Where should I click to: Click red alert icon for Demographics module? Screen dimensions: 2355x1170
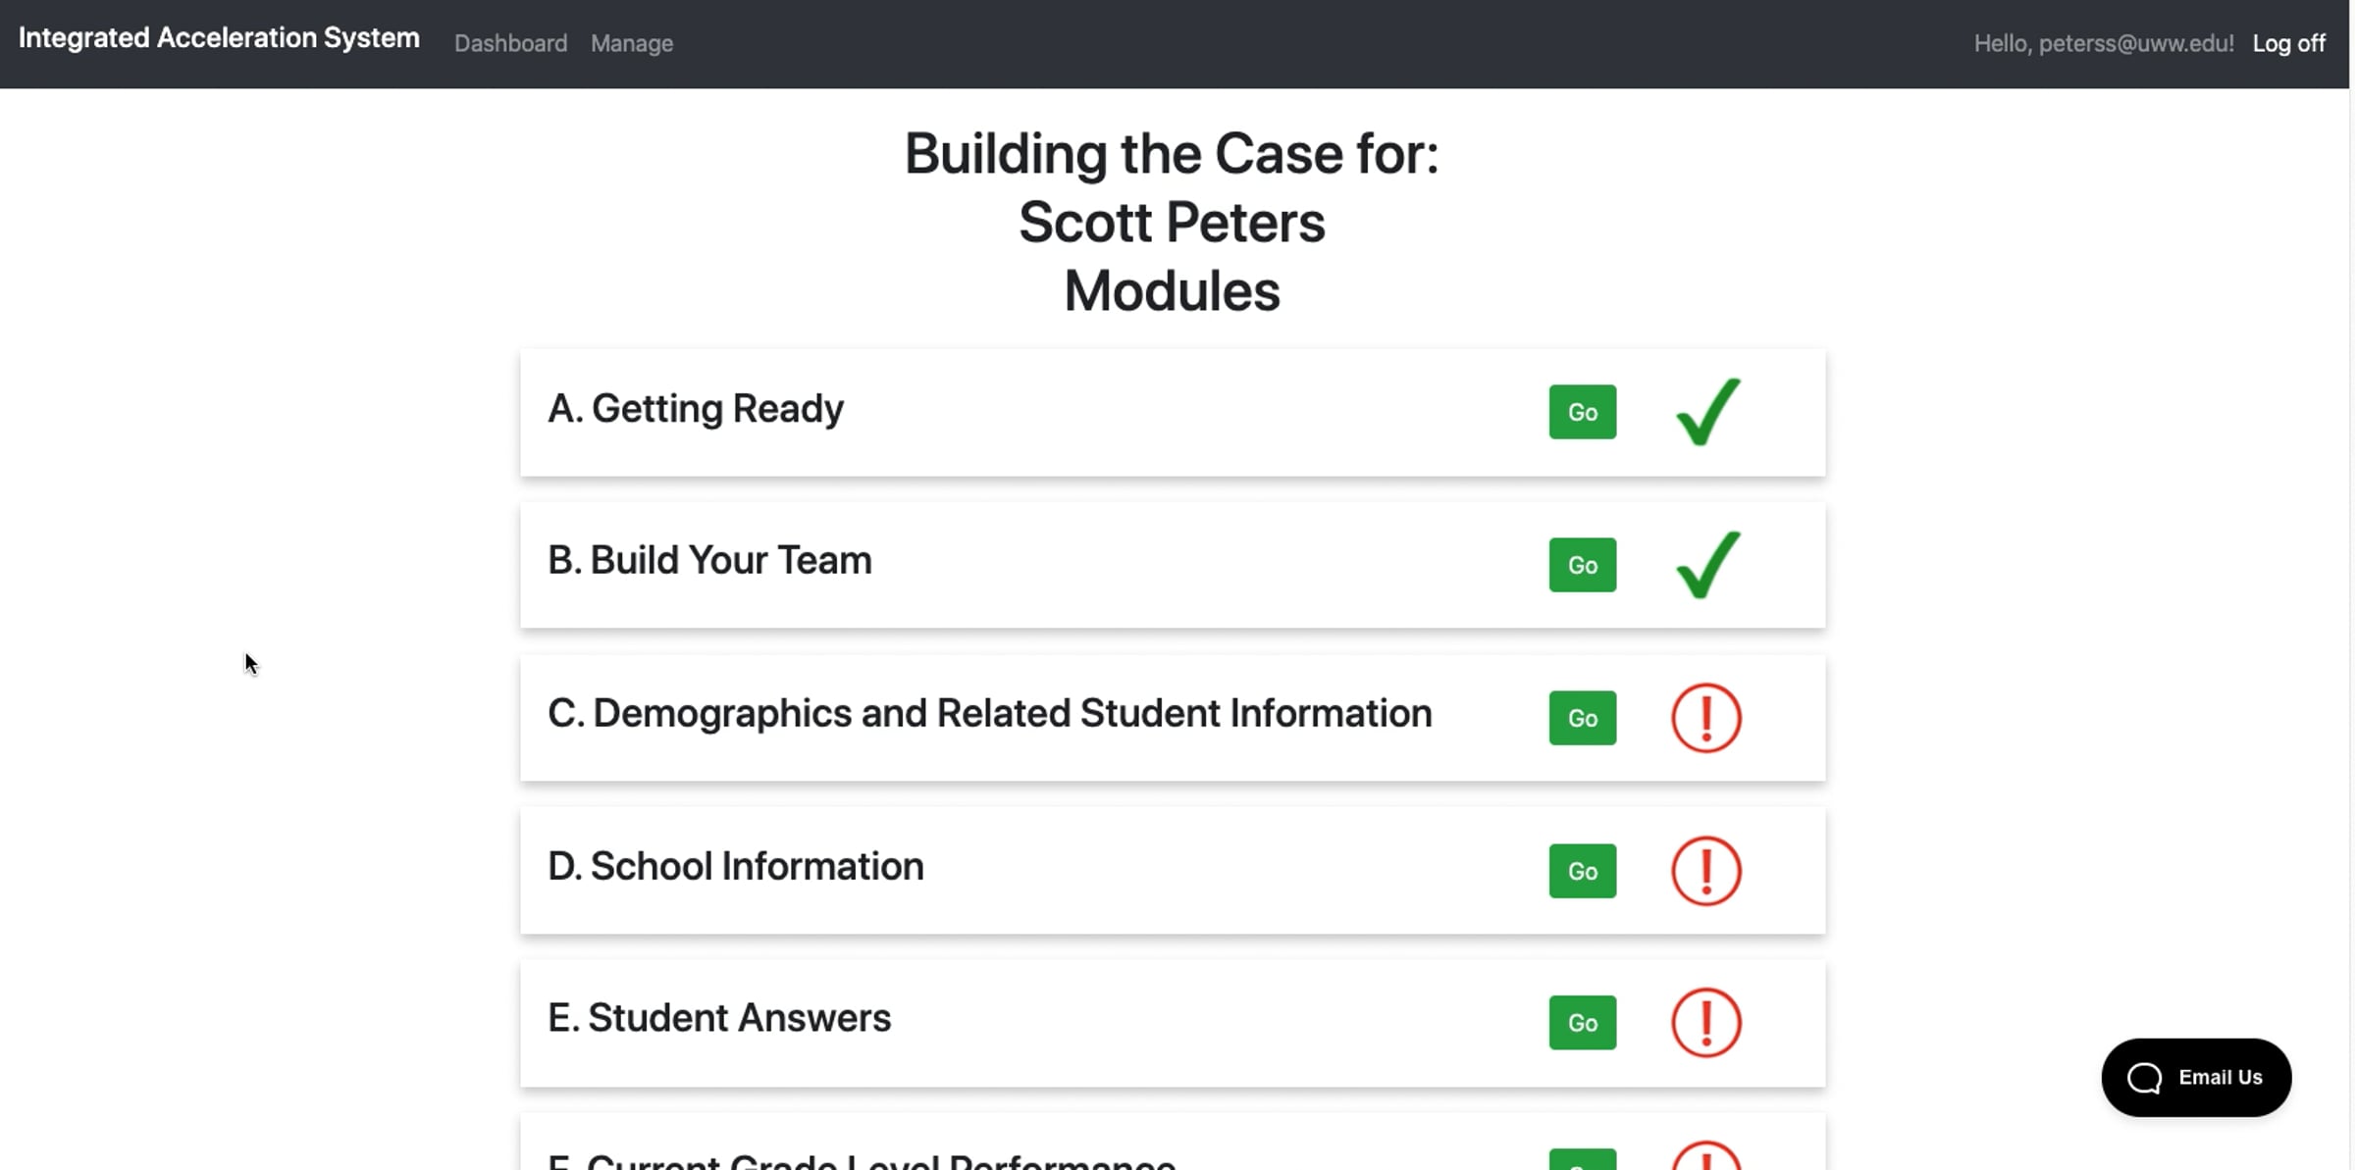[x=1706, y=718]
